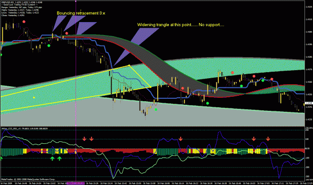Click the 1.4265 price axis label
Image resolution: width=313 pixels, height=185 pixels.
(x=308, y=82)
